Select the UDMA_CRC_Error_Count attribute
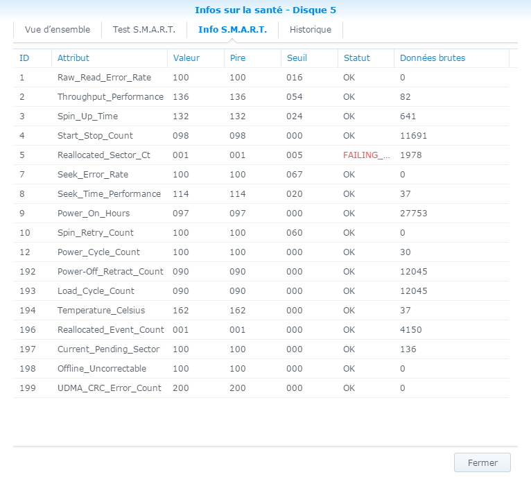This screenshot has height=477, width=531. coord(110,388)
